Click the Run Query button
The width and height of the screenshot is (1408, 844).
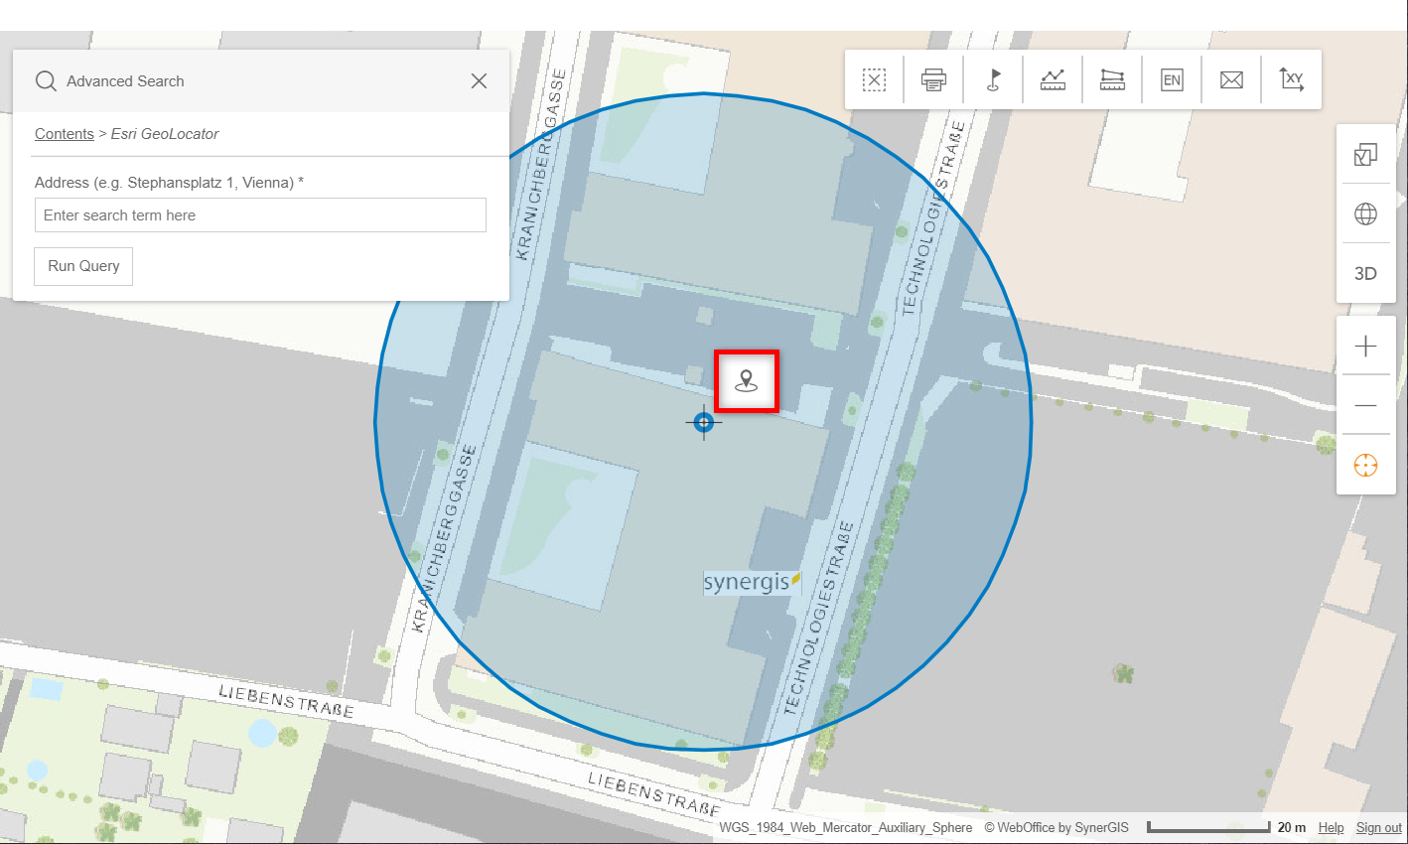click(x=82, y=266)
